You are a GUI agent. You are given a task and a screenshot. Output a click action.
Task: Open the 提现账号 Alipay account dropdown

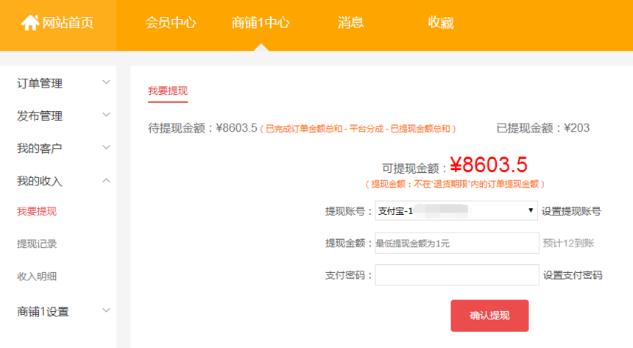[456, 211]
